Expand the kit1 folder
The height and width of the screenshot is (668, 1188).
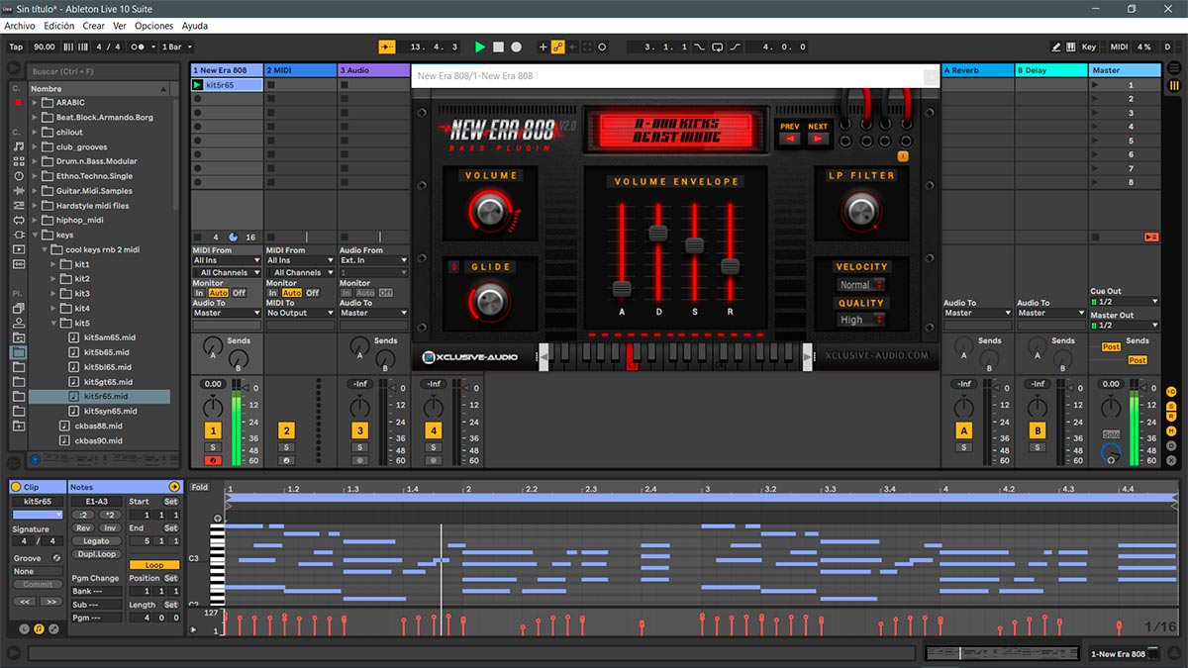(54, 264)
